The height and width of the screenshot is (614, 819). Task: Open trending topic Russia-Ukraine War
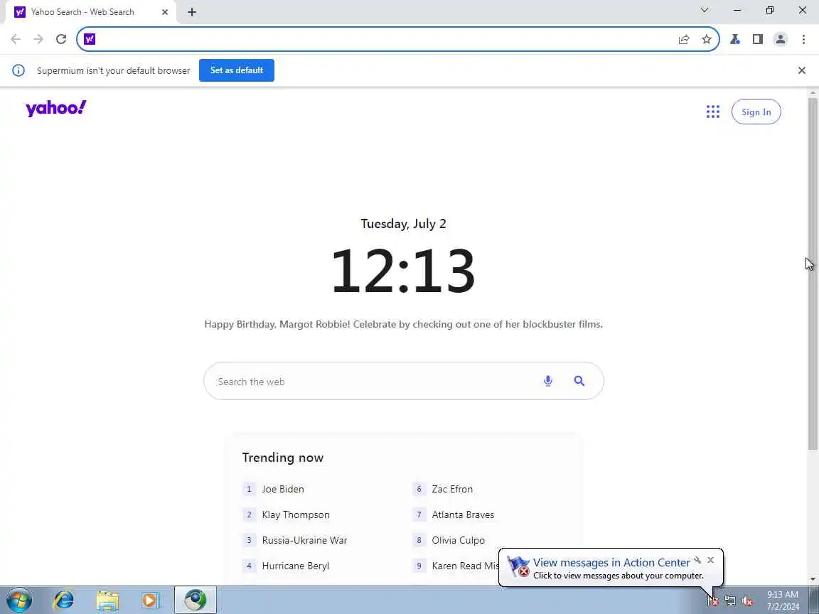tap(304, 540)
